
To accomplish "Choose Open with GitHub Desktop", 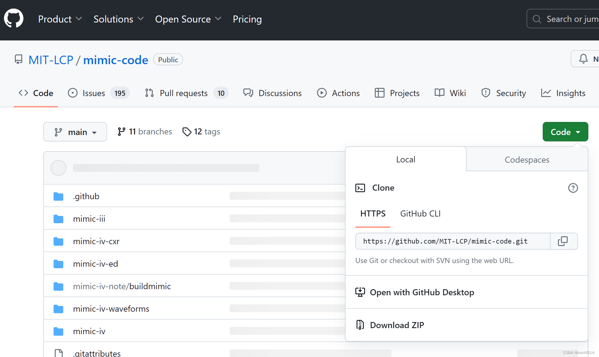I will (x=422, y=292).
